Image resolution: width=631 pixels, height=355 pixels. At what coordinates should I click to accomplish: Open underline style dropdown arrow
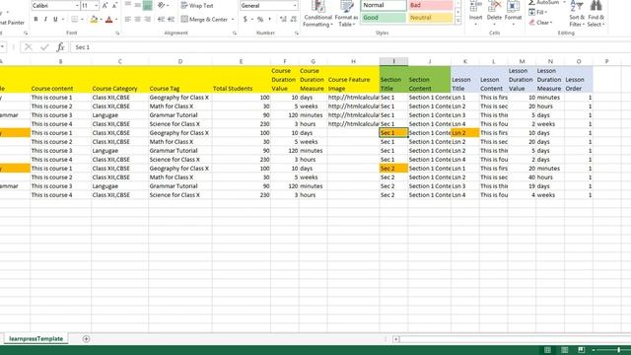click(63, 20)
